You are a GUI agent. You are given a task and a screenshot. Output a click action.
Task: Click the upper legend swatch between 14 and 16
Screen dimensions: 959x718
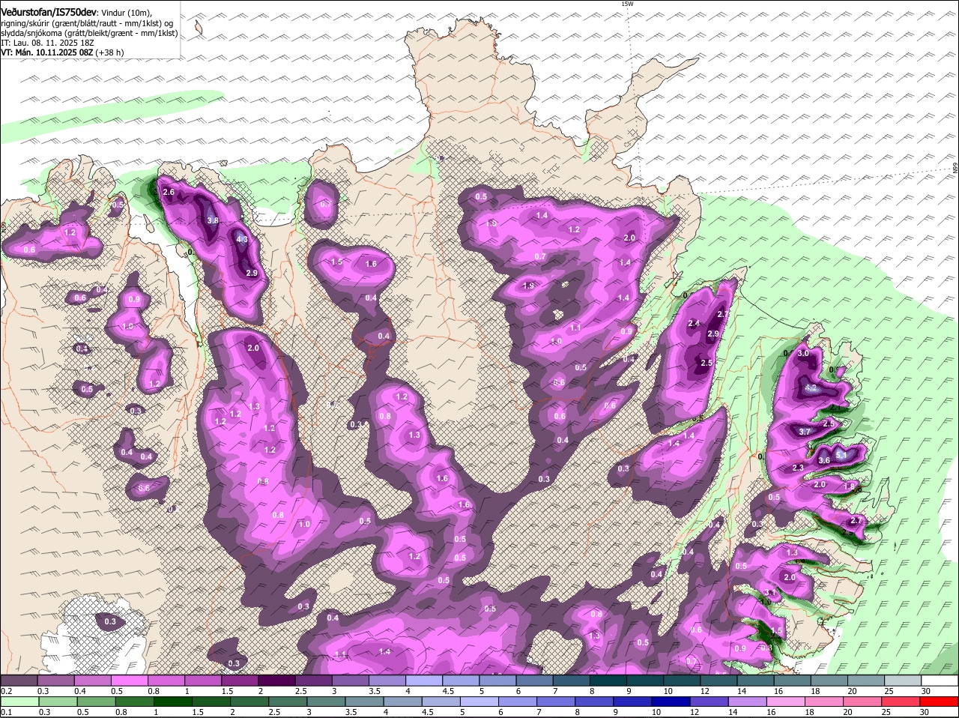tap(756, 681)
